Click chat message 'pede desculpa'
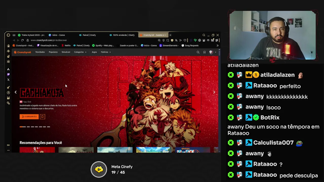 coord(299,175)
